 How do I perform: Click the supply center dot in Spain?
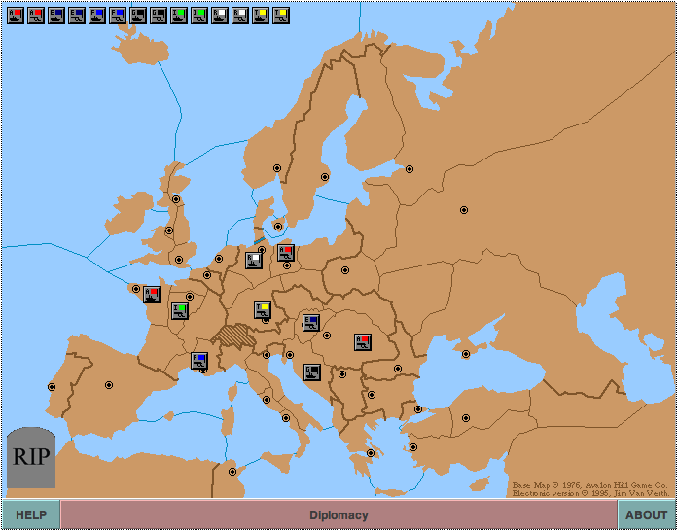(109, 385)
